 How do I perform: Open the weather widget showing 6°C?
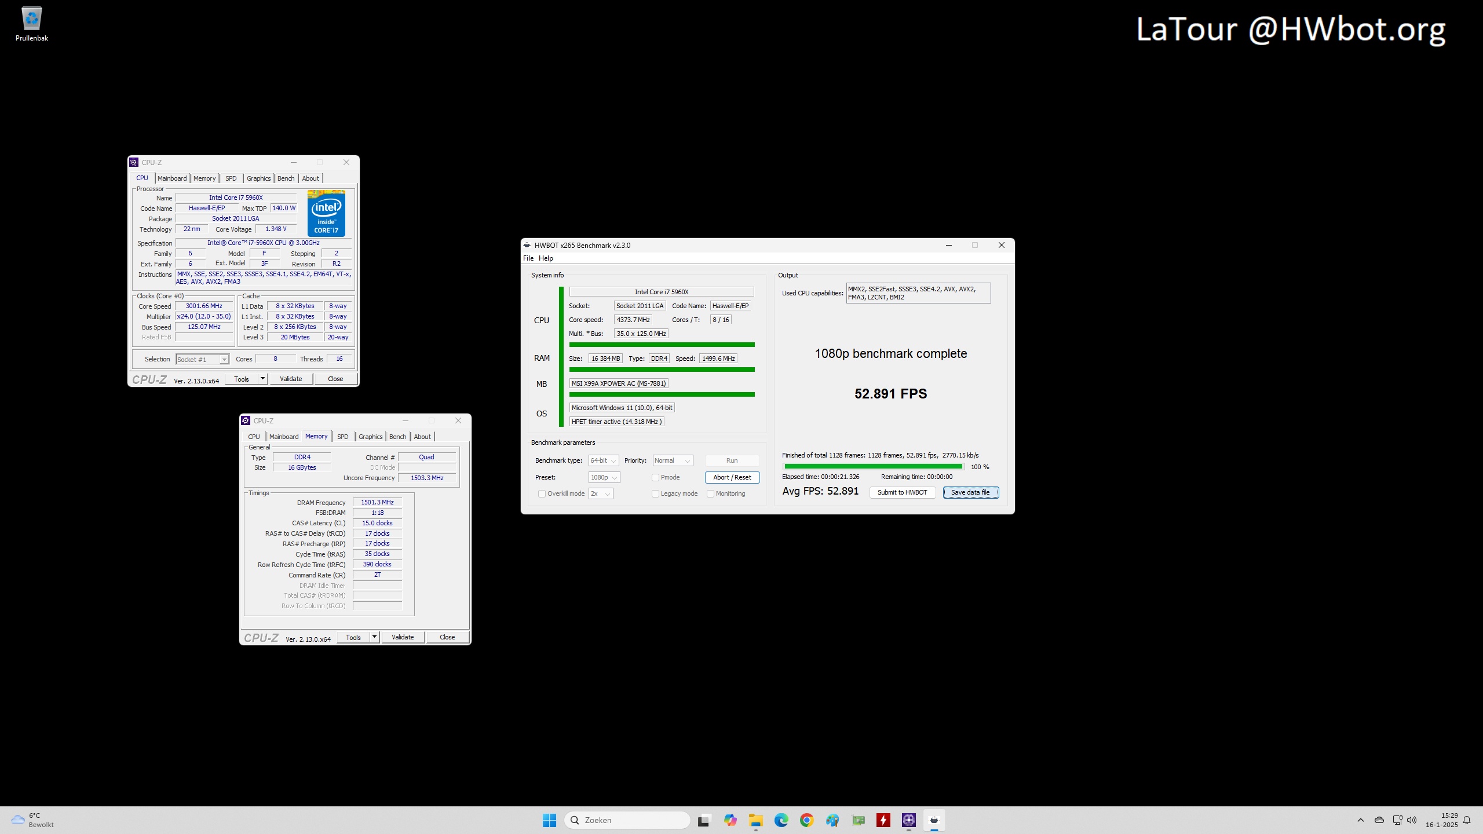pyautogui.click(x=33, y=820)
